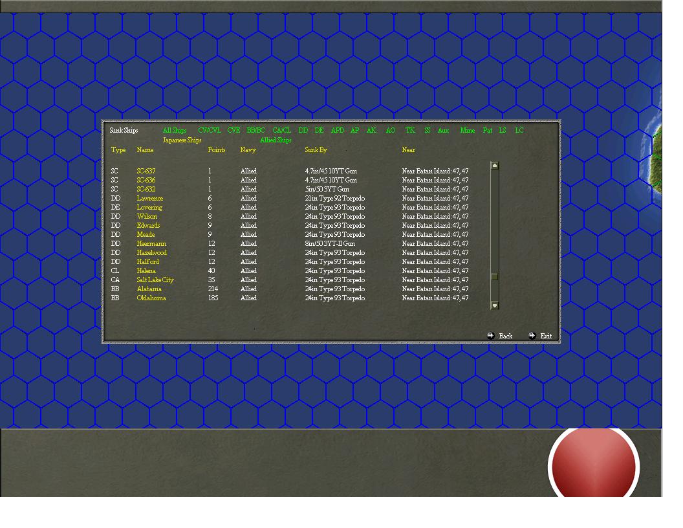Image resolution: width=683 pixels, height=528 pixels.
Task: Select the DE ship type filter
Action: pyautogui.click(x=320, y=130)
